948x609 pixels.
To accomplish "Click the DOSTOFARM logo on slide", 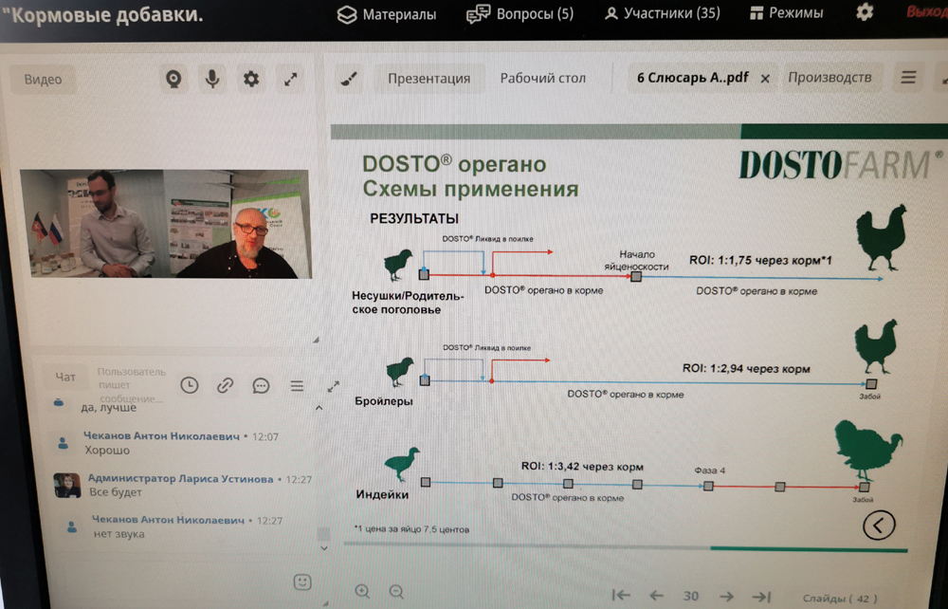I will [840, 164].
